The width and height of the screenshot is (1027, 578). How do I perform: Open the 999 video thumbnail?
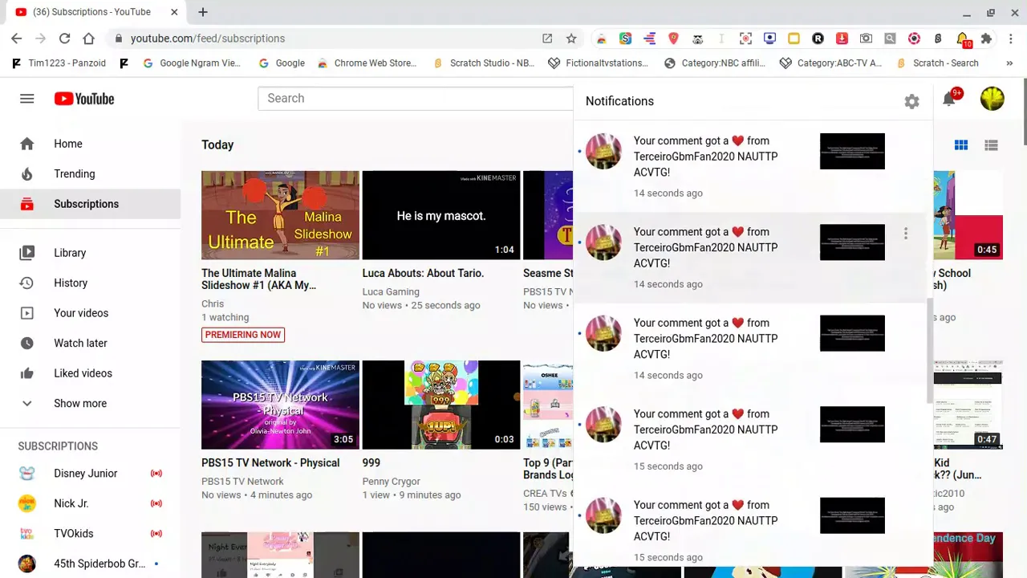(441, 405)
